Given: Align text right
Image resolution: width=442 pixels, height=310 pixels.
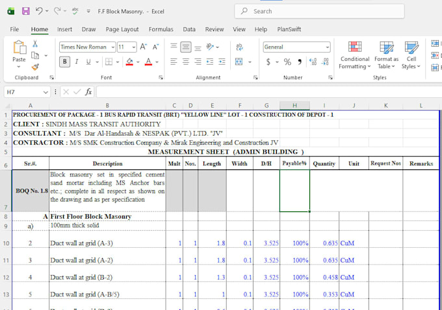Looking at the screenshot, I should point(198,62).
